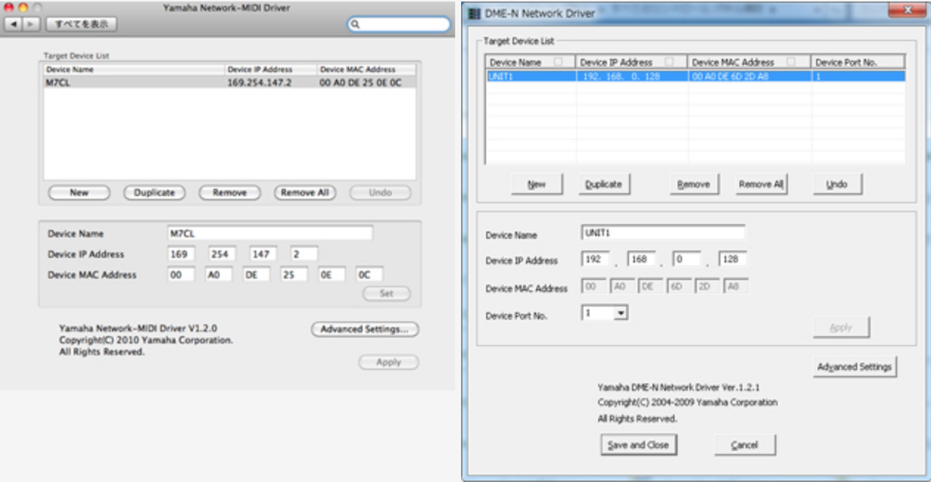Screen dimensions: 931x482
Task: Toggle the Device MAC Address column checkbox
Action: tap(790, 63)
